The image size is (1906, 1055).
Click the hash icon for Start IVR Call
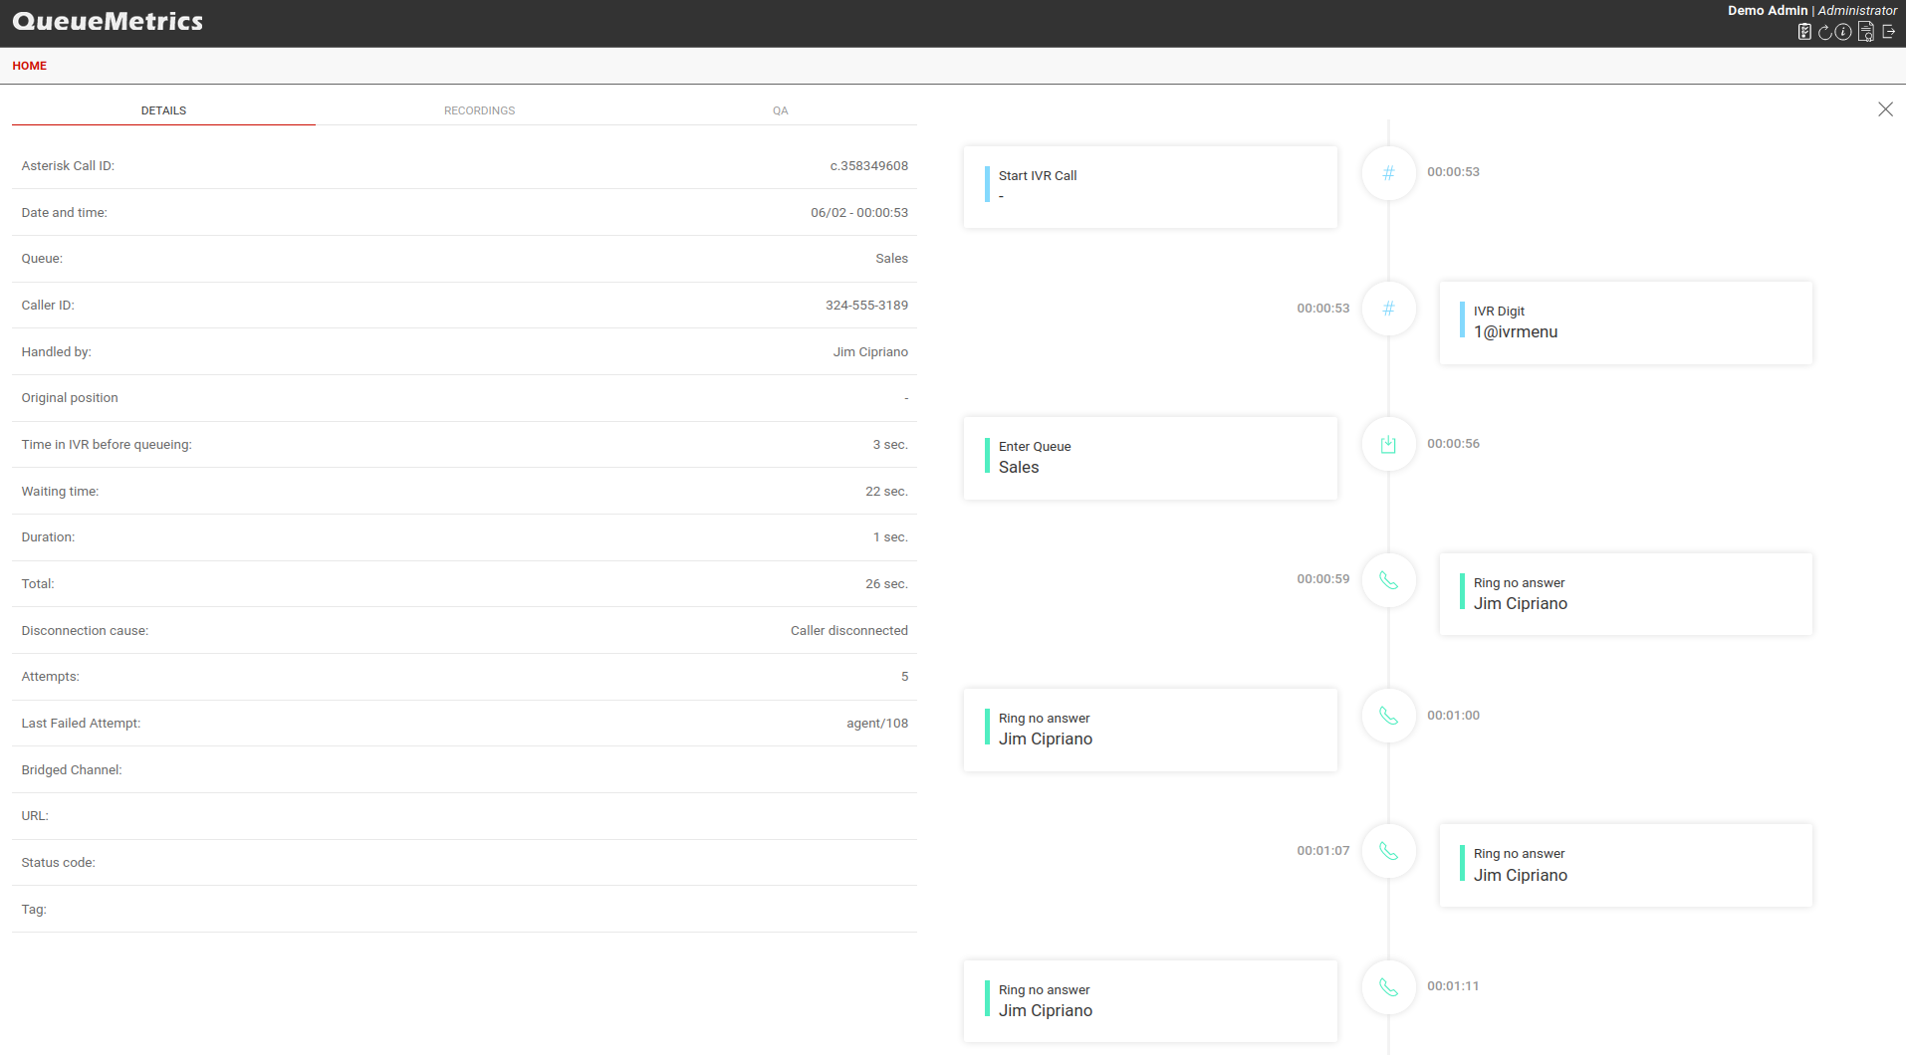pyautogui.click(x=1388, y=173)
